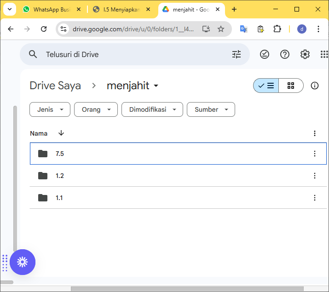This screenshot has height=292, width=329.
Task: Switch to grid layout view
Action: (291, 86)
